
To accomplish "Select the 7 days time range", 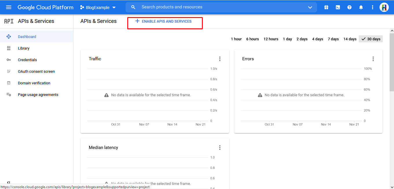I will [333, 39].
